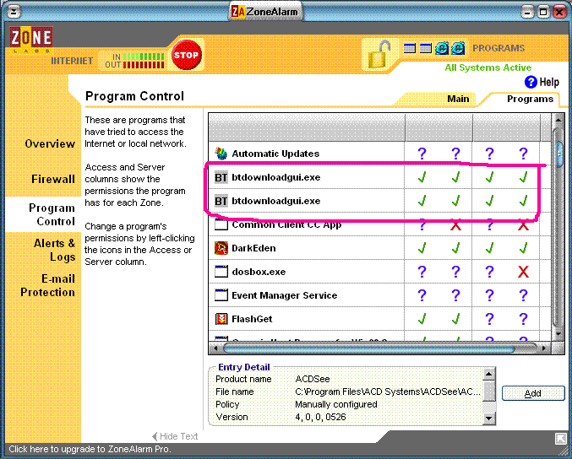
Task: Click the OUT traffic meter bar
Action: (144, 65)
